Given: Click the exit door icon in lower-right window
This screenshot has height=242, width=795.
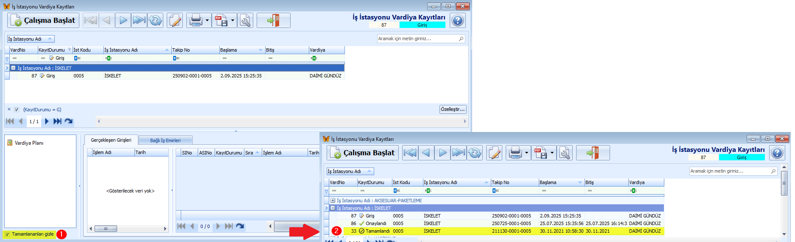Looking at the screenshot, I should coord(593,153).
